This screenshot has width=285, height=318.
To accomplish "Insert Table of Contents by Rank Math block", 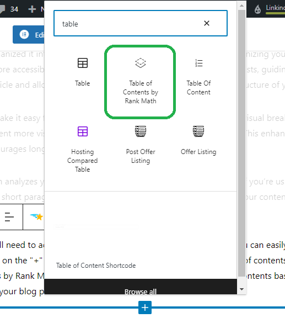I will 141,81.
